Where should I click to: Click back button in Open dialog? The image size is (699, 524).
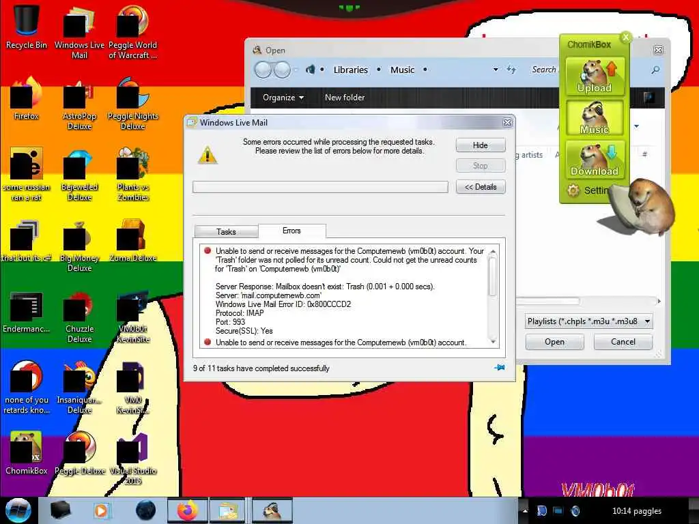[263, 70]
